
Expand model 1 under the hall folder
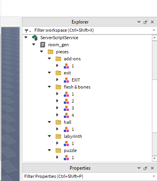(x=57, y=129)
